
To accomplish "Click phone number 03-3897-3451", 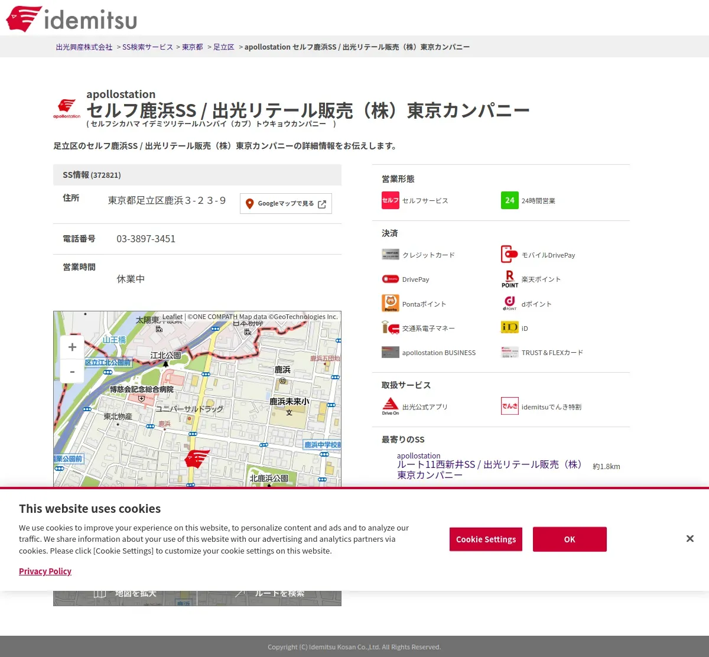I will coord(146,239).
